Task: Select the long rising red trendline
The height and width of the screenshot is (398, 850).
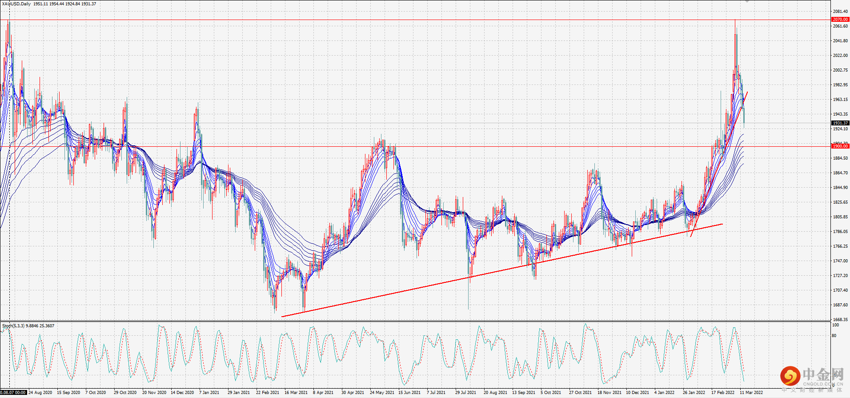Action: pyautogui.click(x=502, y=270)
